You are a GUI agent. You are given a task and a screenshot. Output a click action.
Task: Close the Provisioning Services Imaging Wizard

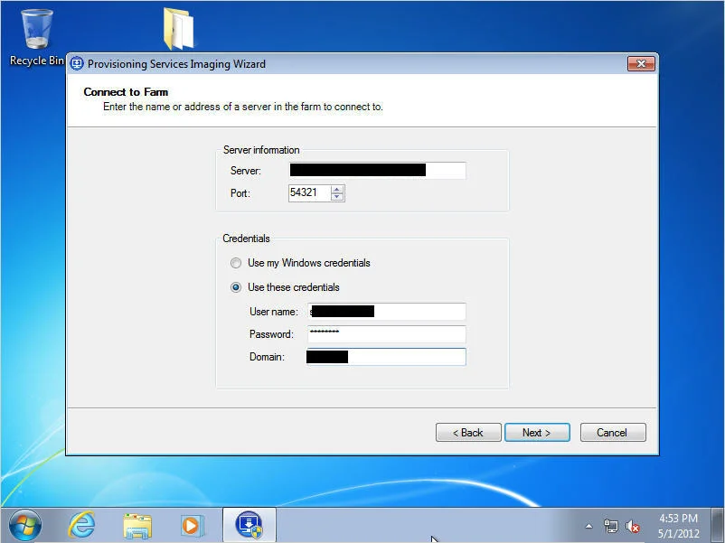tap(641, 64)
